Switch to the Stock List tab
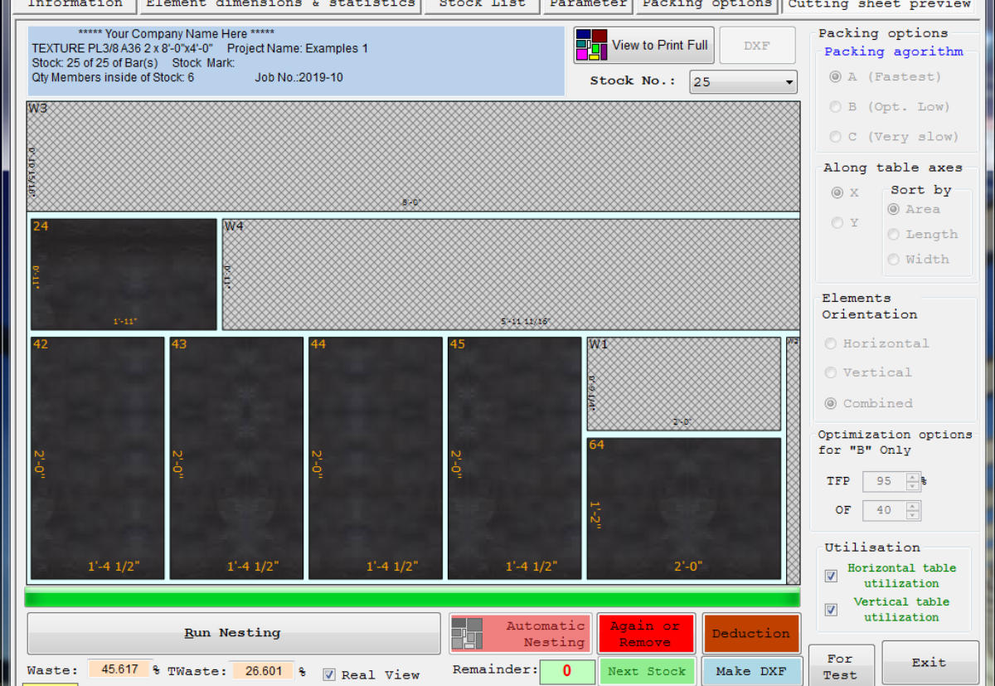This screenshot has width=995, height=686. (482, 4)
